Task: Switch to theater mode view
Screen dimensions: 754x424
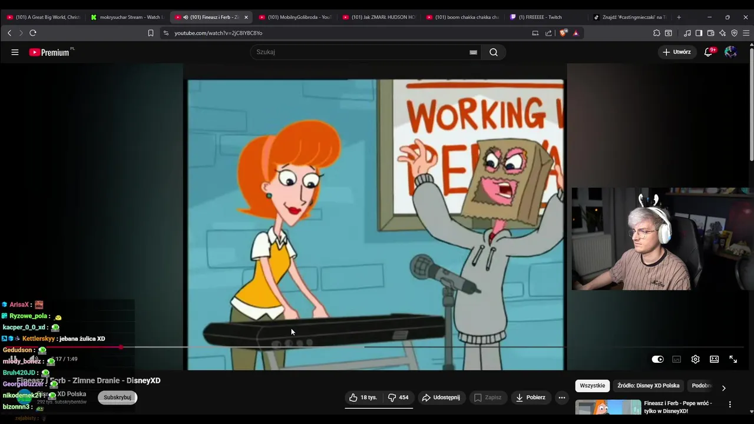Action: 714,359
